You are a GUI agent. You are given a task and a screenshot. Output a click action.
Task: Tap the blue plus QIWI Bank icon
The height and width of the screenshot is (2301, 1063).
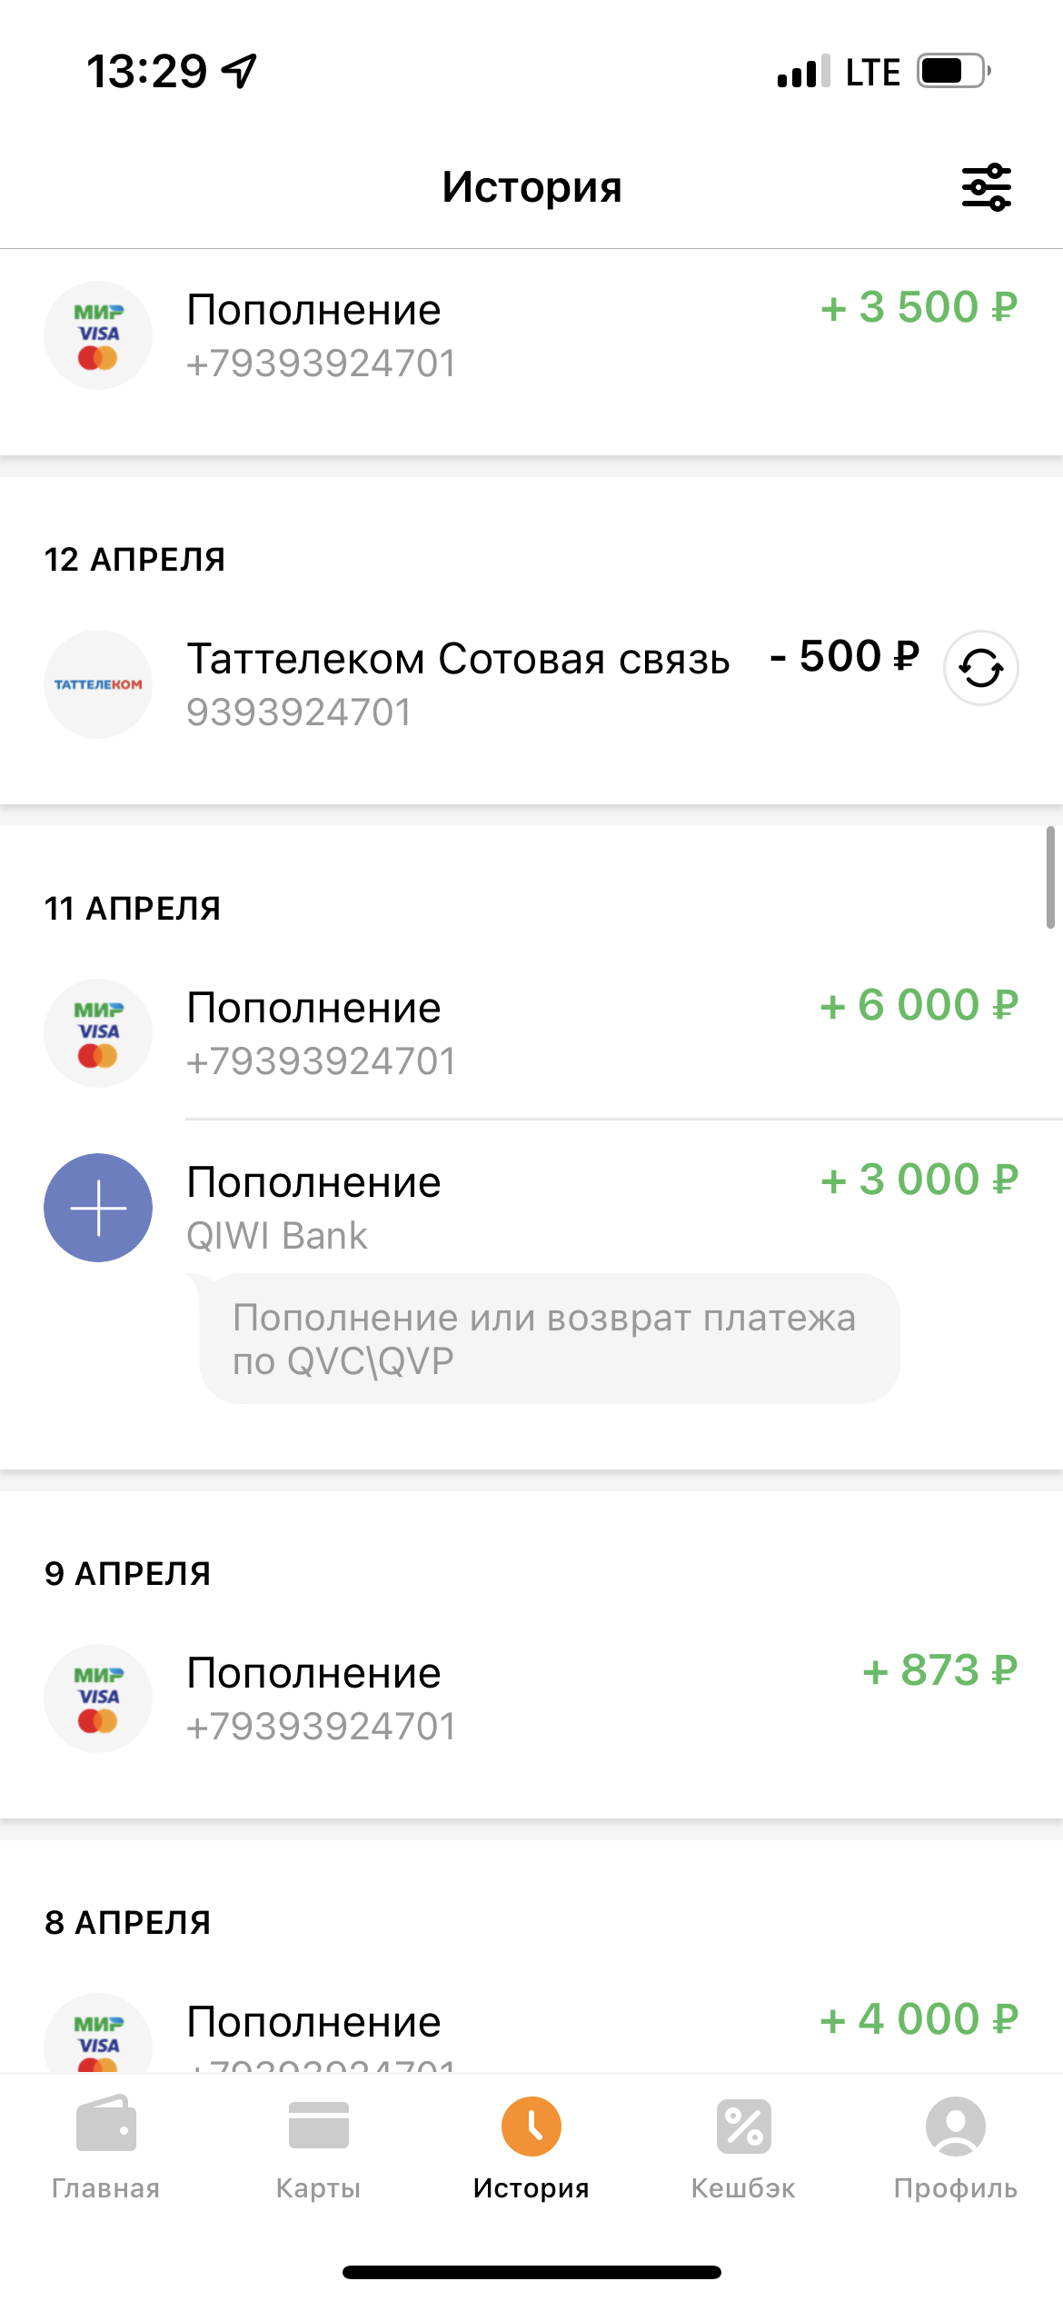[x=98, y=1208]
